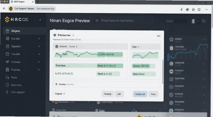Expand the Cuc uus sidebar section
Image resolution: width=213 pixels, height=117 pixels.
39,39
